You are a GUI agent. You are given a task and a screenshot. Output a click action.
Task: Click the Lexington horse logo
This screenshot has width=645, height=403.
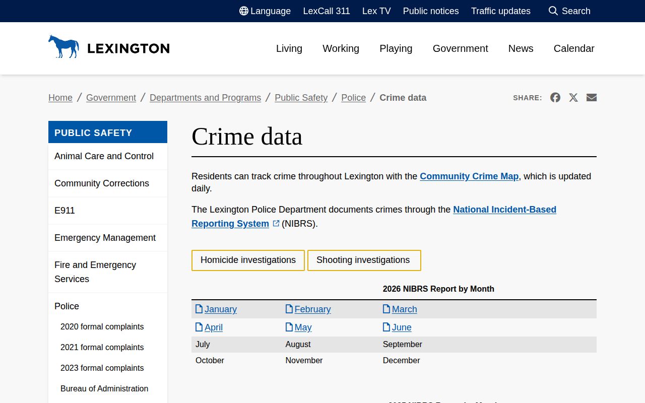coord(63,46)
